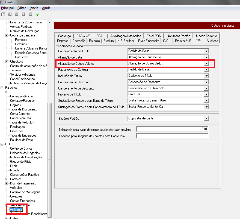Image resolution: width=240 pixels, height=219 pixels.
Task: Open the Ajuda menu
Action: pos(46,8)
